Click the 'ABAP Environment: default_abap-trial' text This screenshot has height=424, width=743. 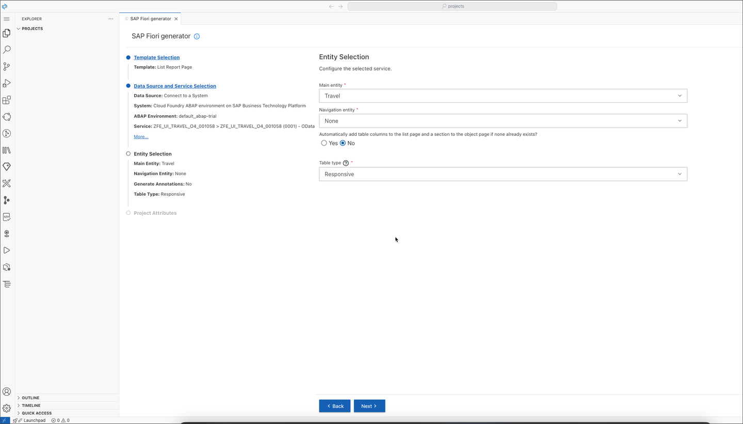click(x=175, y=116)
